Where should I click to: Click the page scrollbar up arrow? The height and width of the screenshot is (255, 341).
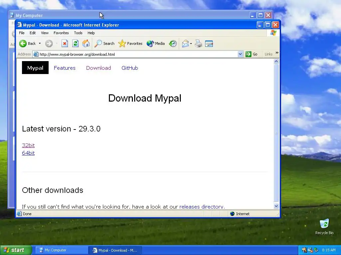[276, 61]
